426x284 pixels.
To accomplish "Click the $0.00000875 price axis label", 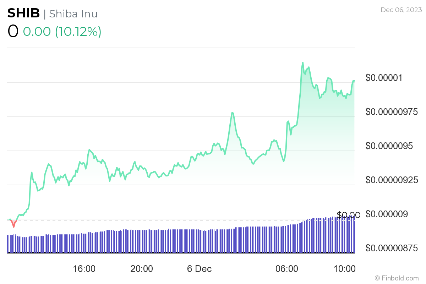I will (392, 248).
